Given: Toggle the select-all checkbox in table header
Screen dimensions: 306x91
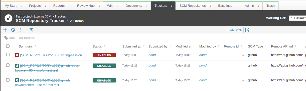Looking at the screenshot, I should pos(8,46).
